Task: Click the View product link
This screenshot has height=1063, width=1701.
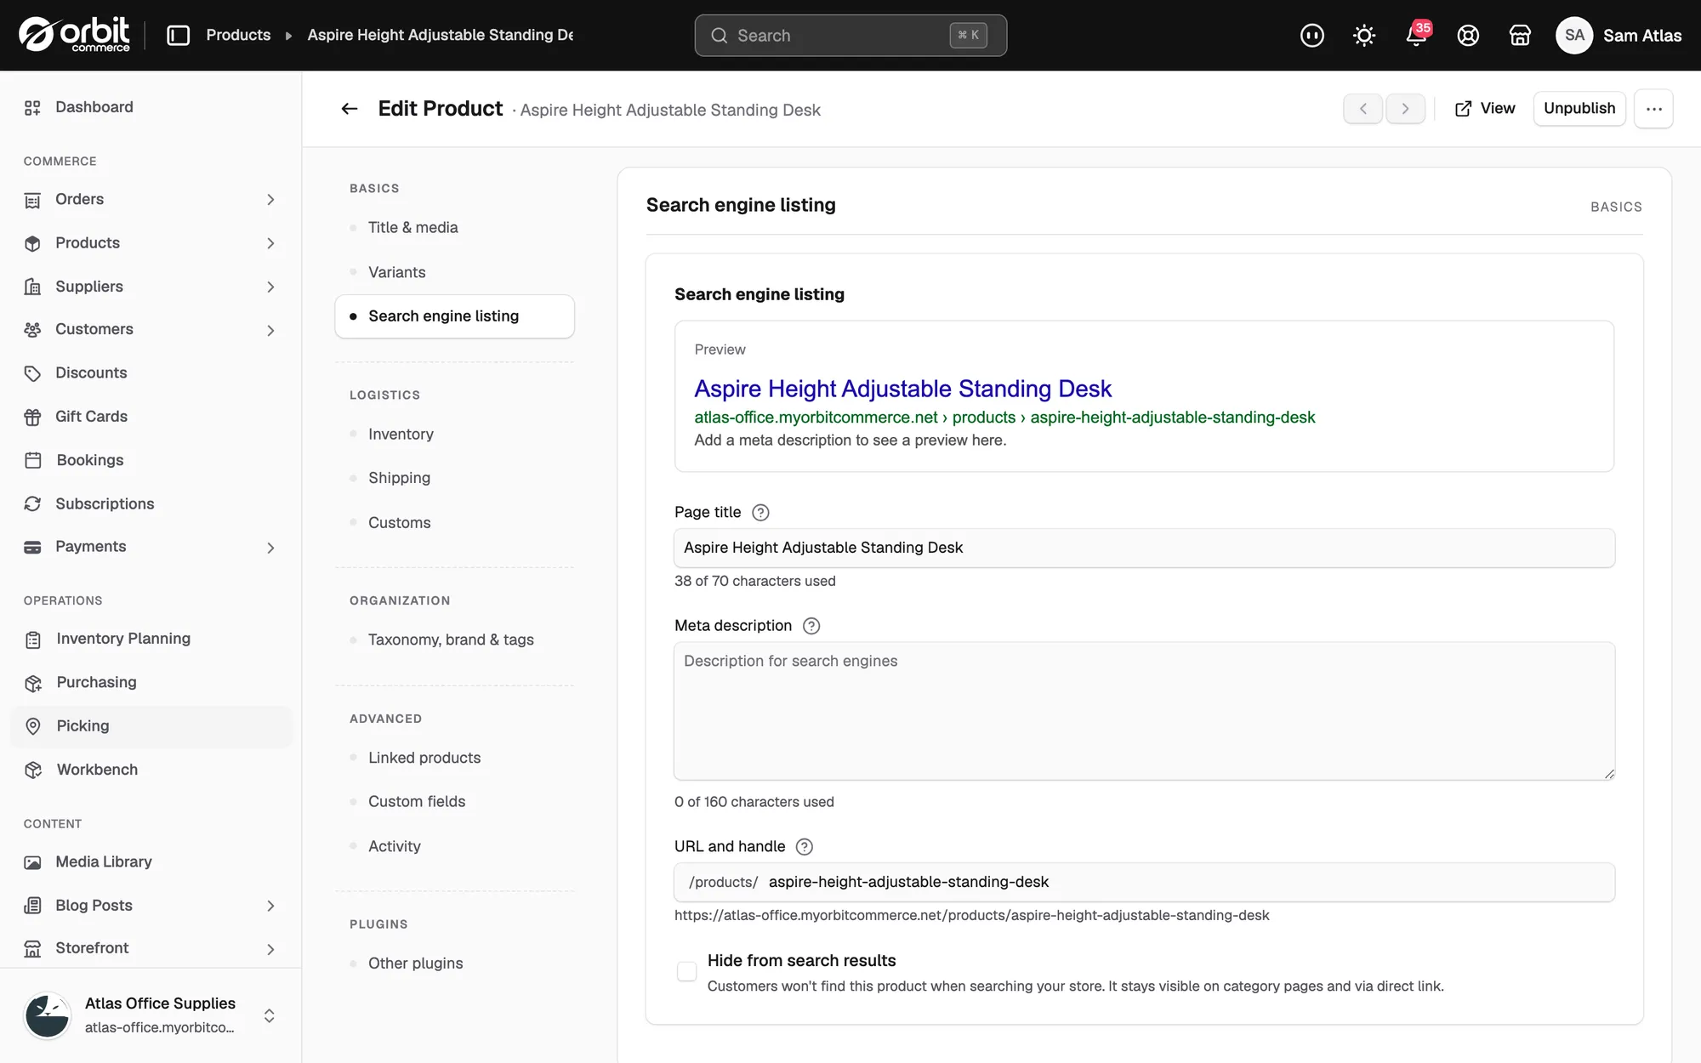Action: pyautogui.click(x=1485, y=109)
